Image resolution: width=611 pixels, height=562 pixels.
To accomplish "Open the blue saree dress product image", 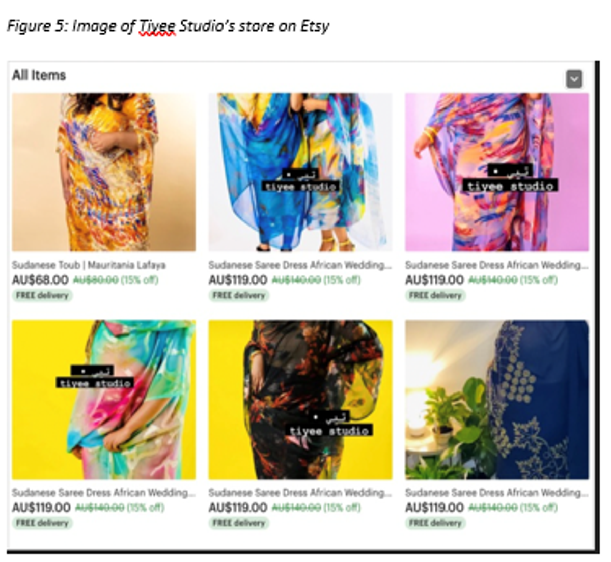I will point(300,172).
